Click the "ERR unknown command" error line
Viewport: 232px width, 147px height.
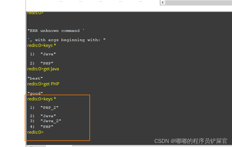56,31
